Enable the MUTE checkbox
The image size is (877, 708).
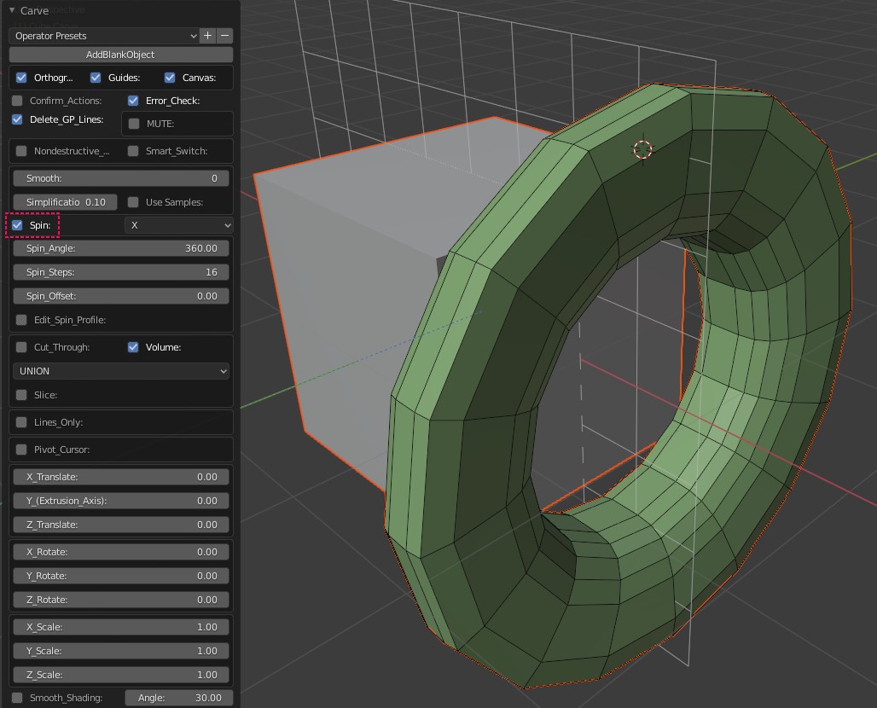coord(134,124)
